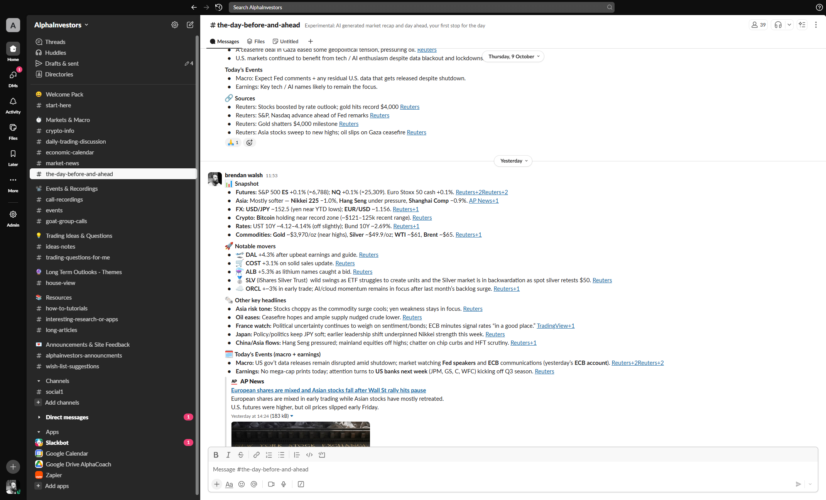Open the AlphaInvestors workspace menu

pos(61,25)
